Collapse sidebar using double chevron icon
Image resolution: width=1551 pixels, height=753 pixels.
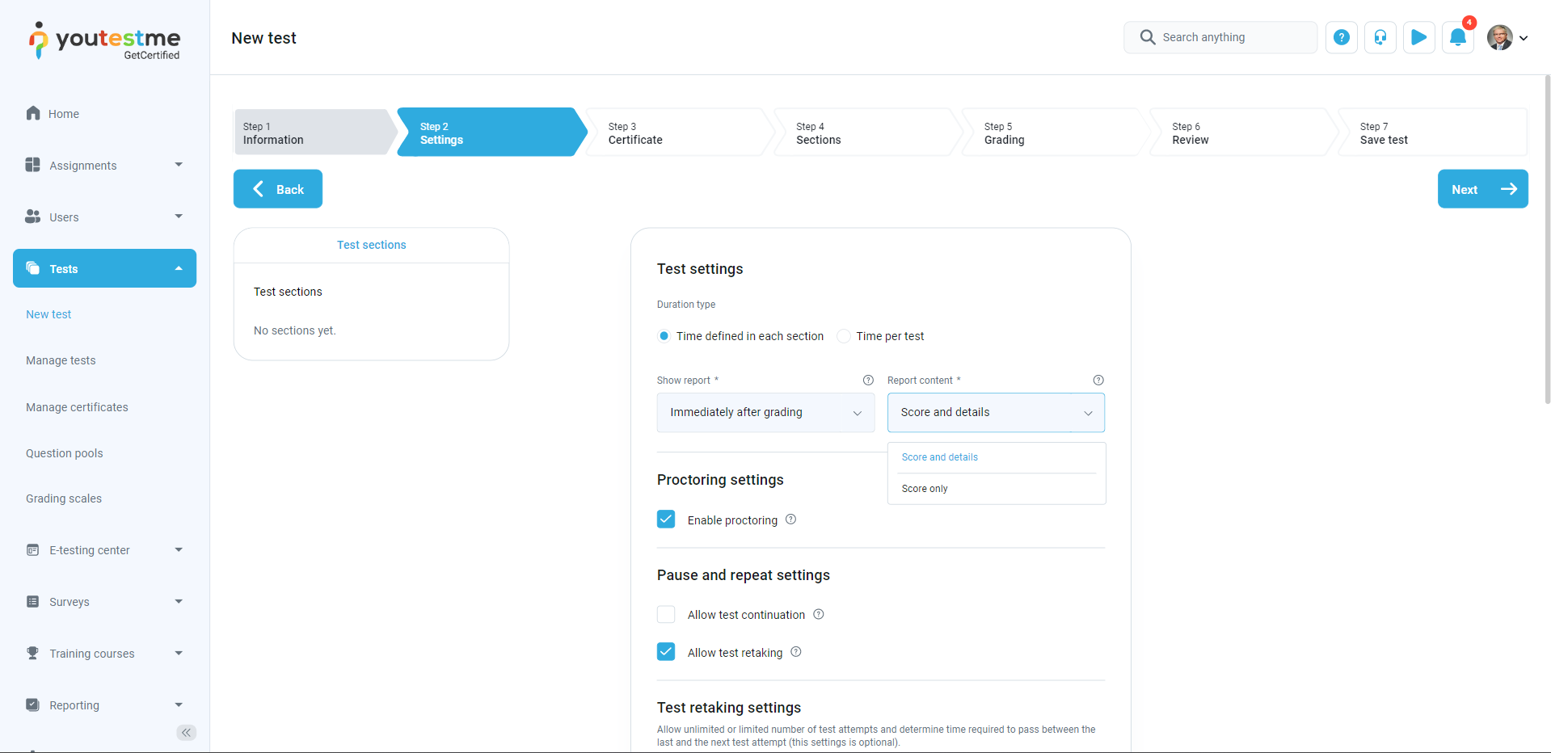coord(186,733)
